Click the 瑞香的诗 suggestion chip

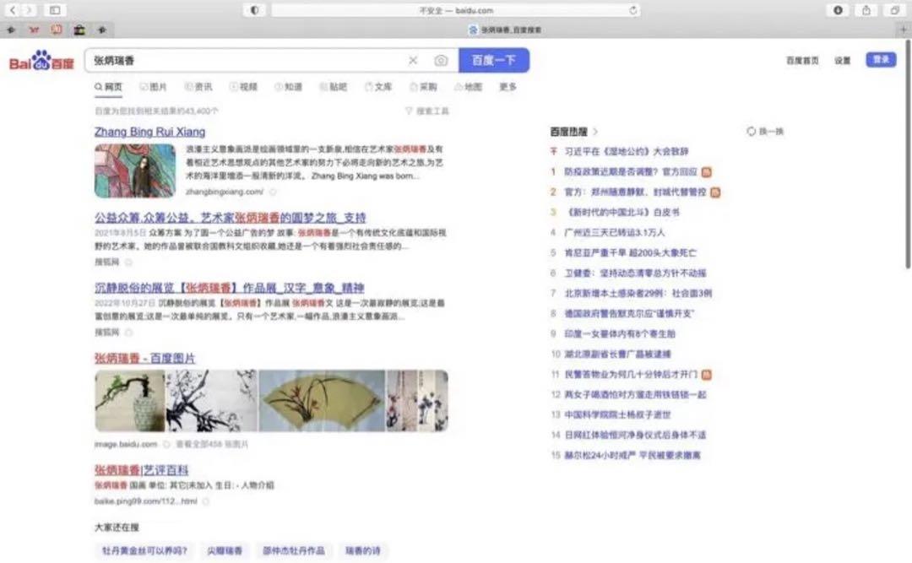pyautogui.click(x=362, y=551)
